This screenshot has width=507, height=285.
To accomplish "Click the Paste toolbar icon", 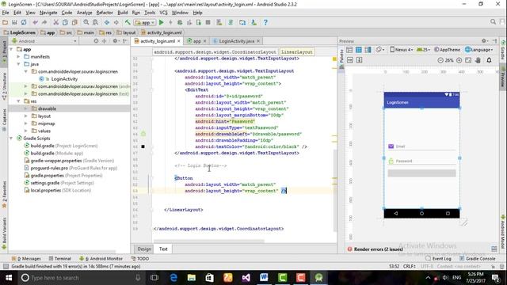I will [x=74, y=22].
